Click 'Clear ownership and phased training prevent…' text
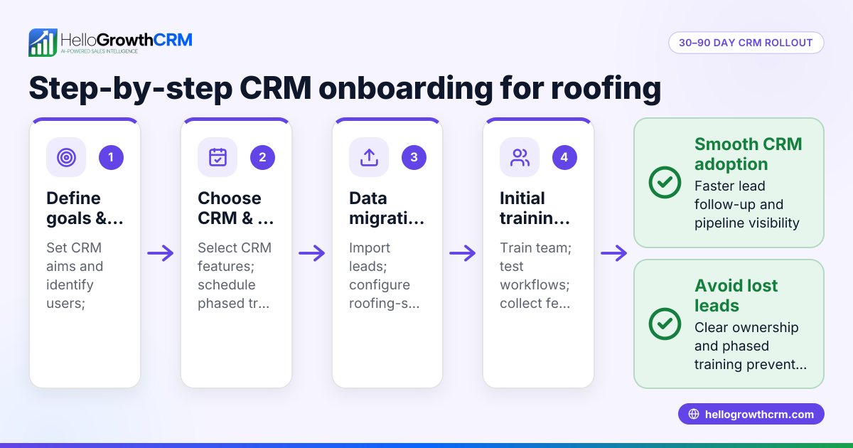853x448 pixels. tap(751, 346)
